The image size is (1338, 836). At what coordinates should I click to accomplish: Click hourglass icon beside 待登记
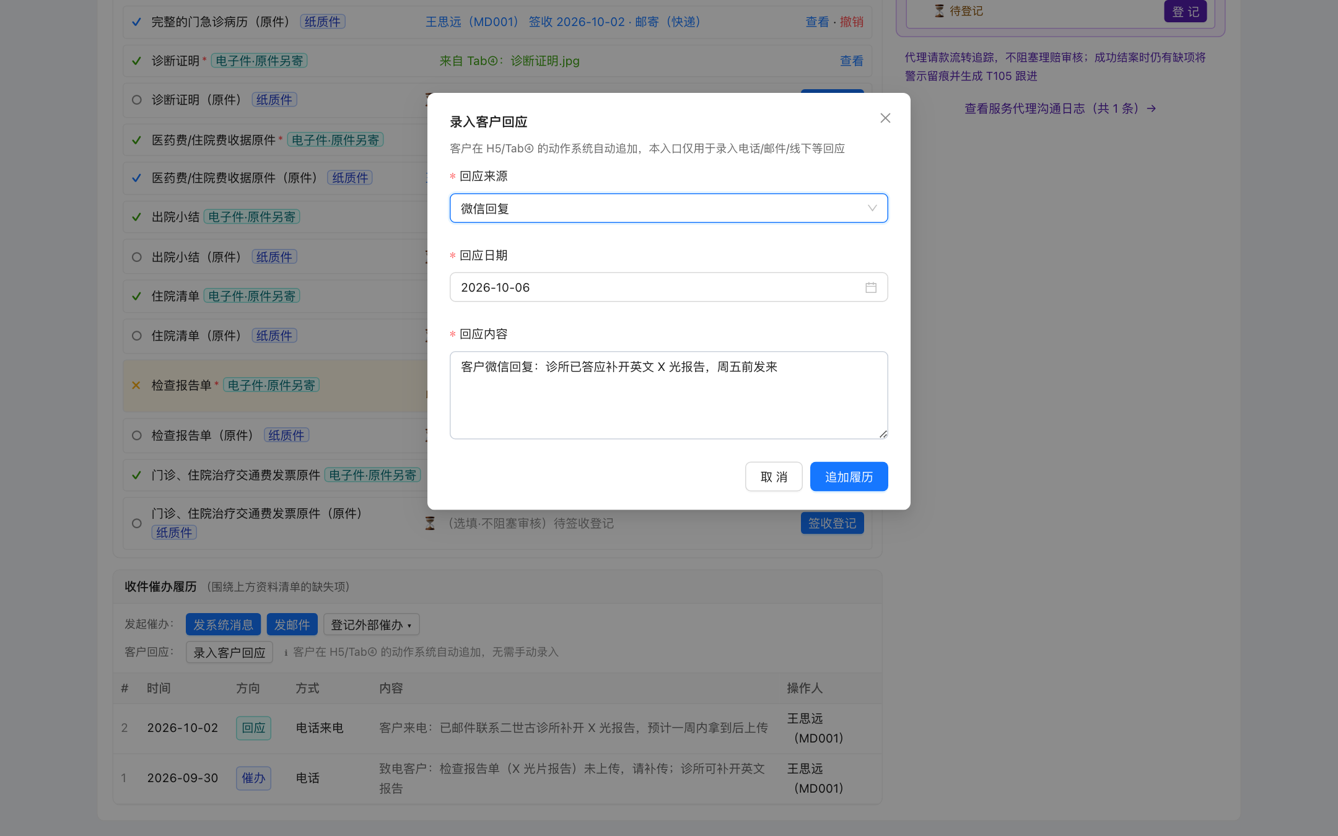coord(939,11)
